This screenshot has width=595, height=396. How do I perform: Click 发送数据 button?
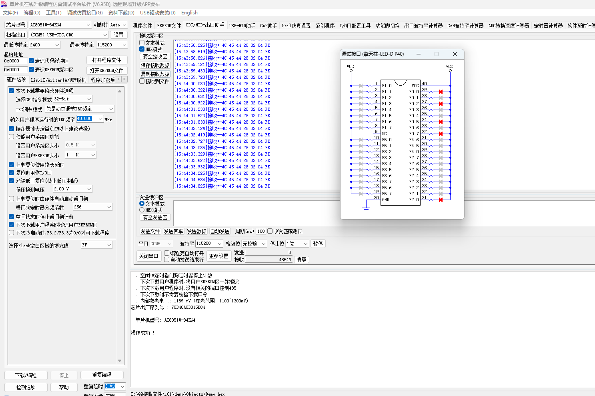(197, 231)
